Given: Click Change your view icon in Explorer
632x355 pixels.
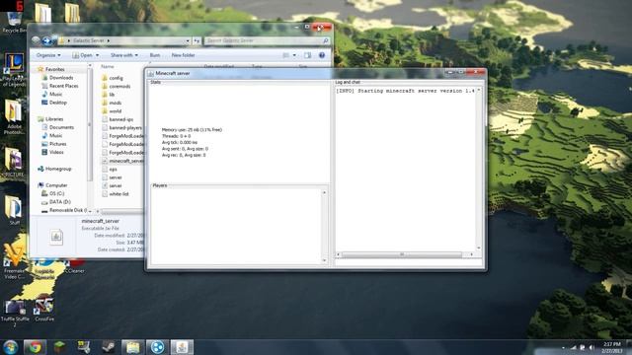Looking at the screenshot, I should tap(285, 55).
